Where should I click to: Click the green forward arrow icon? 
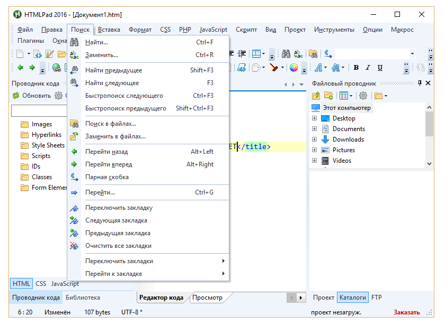32,68
